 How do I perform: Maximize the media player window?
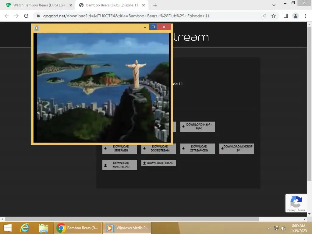(x=153, y=27)
